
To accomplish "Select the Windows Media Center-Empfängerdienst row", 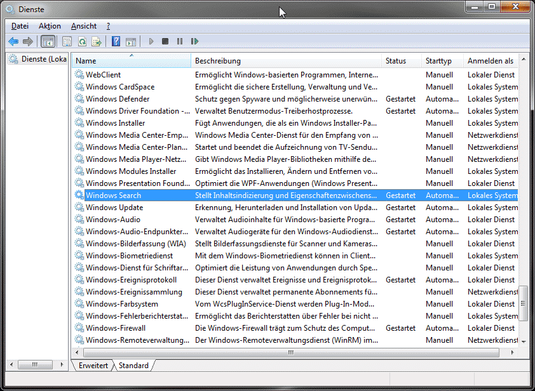I will click(295, 135).
